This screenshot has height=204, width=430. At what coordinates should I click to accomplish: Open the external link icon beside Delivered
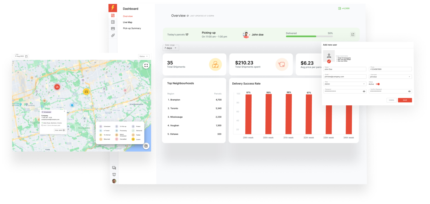click(x=353, y=34)
